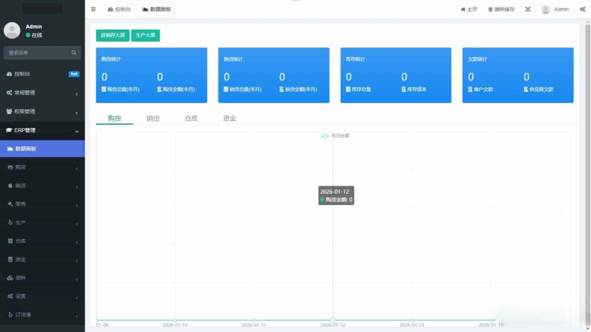Switch to the 销货 chart tab
591x332 pixels.
click(152, 117)
